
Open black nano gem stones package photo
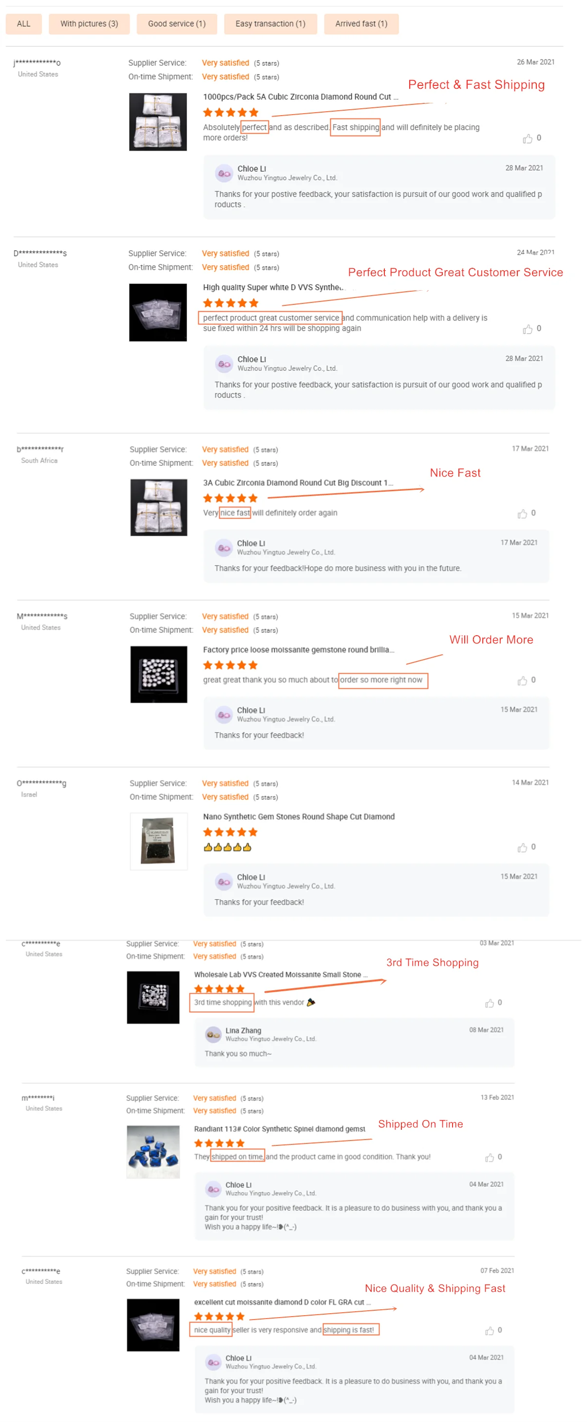[x=158, y=841]
